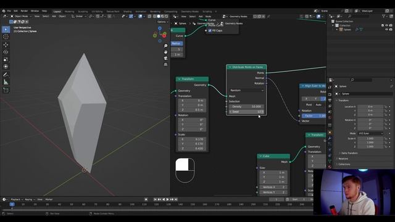The width and height of the screenshot is (395, 222).
Task: Select the Add Cube tool
Action: pyautogui.click(x=6, y=90)
